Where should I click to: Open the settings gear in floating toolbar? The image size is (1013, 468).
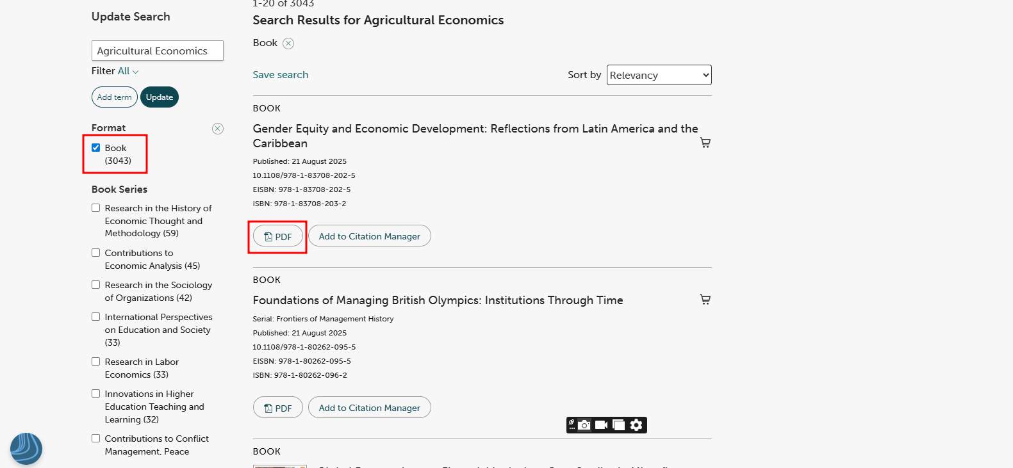(636, 425)
